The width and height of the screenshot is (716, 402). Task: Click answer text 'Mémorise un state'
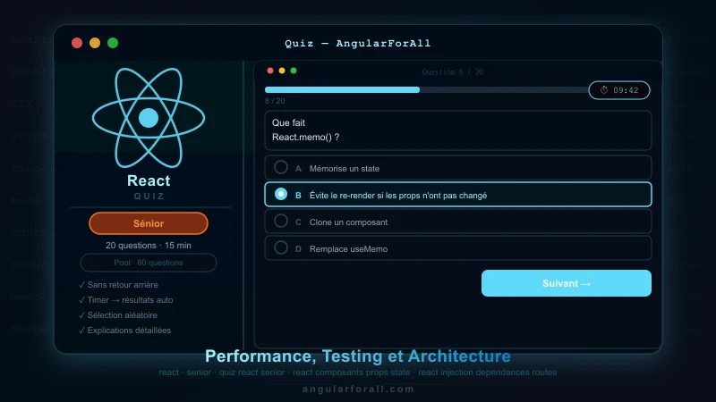click(345, 169)
